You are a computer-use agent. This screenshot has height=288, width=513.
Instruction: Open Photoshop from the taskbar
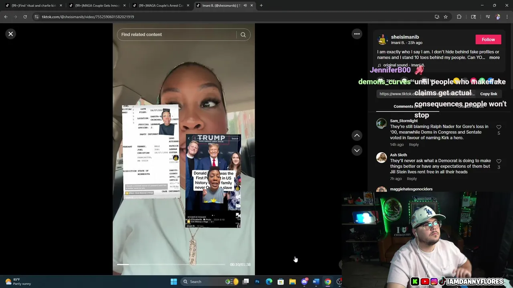click(x=257, y=282)
